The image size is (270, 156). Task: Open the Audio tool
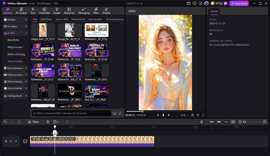pyautogui.click(x=57, y=11)
